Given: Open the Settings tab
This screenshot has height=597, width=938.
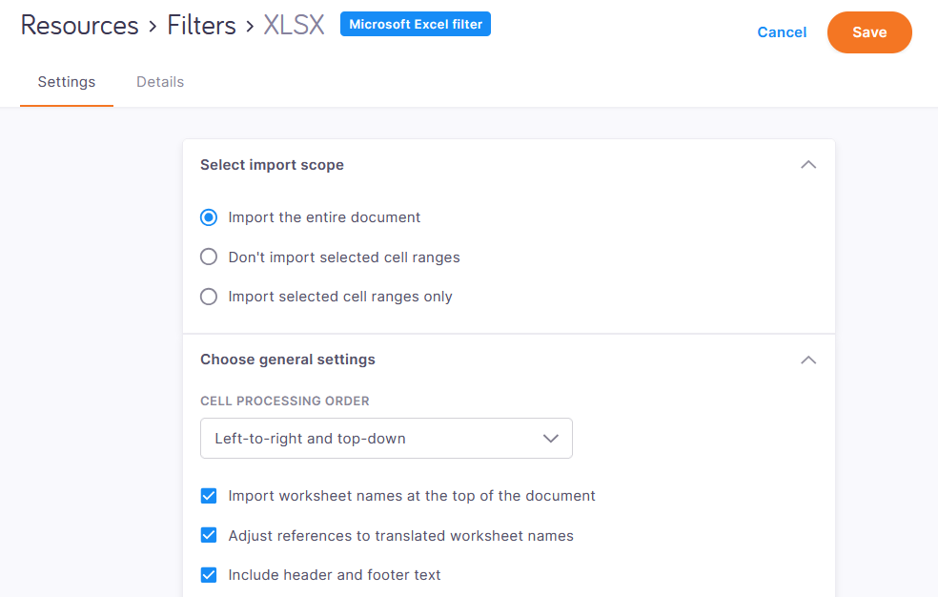Looking at the screenshot, I should pos(67,82).
